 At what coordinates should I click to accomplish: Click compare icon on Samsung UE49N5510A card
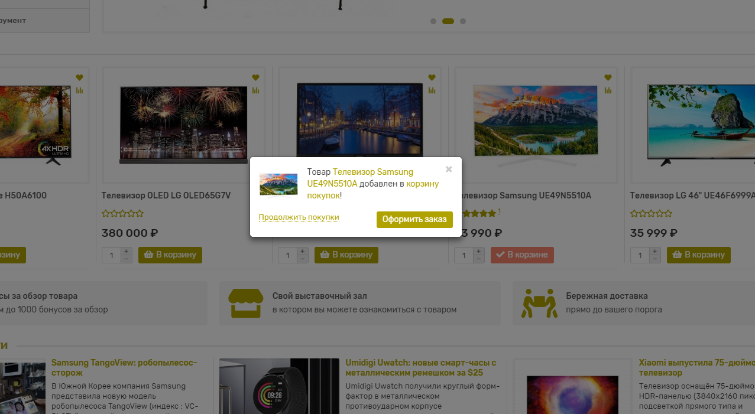click(608, 90)
